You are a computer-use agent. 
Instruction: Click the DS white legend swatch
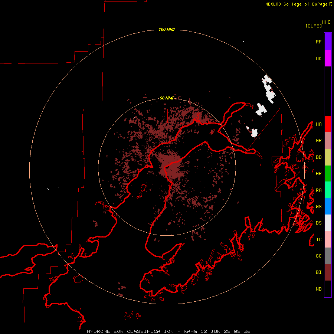point(328,223)
